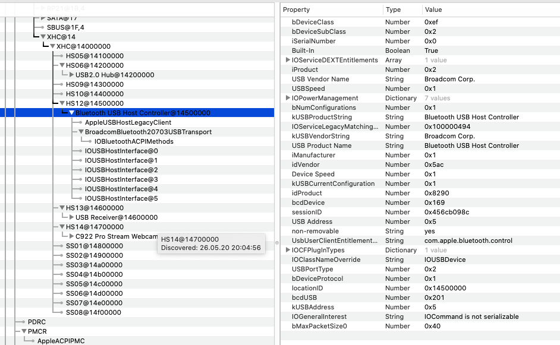Collapse the PMCR tree node
This screenshot has height=345, width=560.
(x=24, y=331)
